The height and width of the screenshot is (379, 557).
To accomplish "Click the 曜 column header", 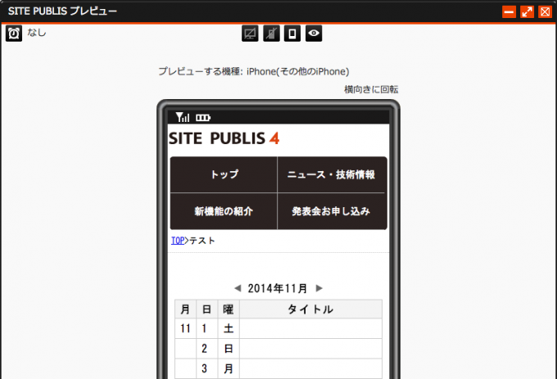I will (x=229, y=309).
